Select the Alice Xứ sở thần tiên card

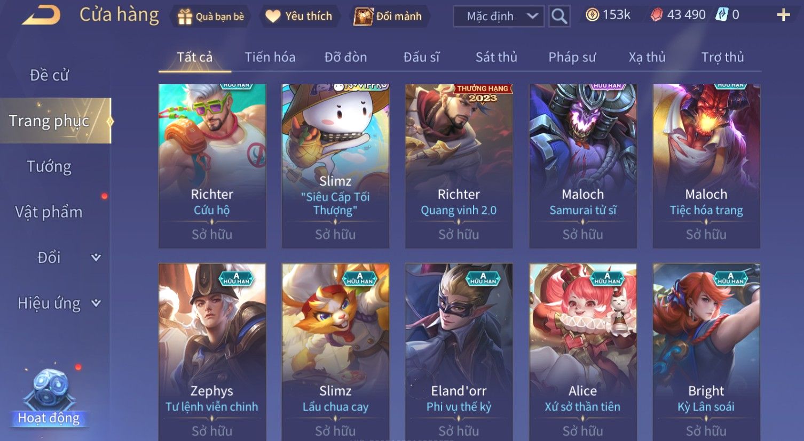(x=583, y=352)
